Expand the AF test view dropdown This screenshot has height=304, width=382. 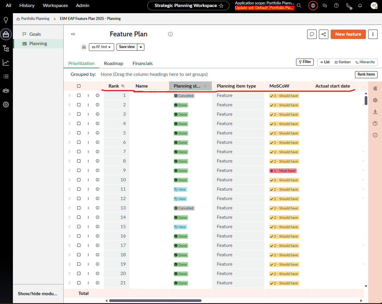pos(102,47)
